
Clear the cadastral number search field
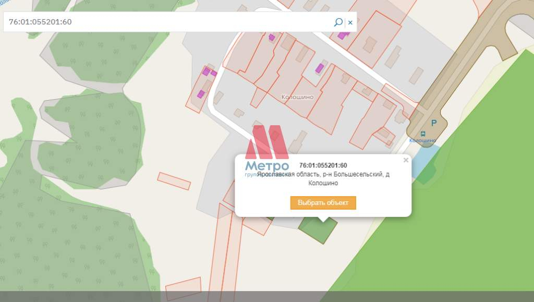[x=350, y=22]
